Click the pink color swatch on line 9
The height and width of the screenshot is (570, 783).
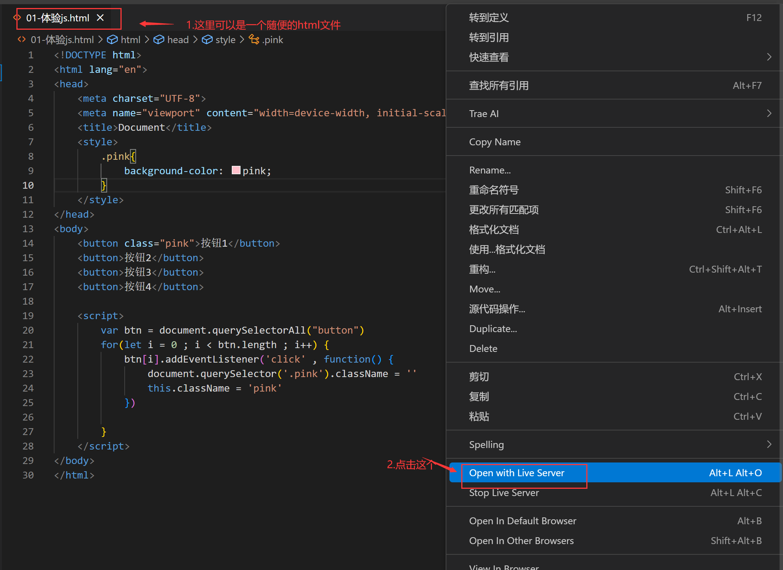(236, 170)
